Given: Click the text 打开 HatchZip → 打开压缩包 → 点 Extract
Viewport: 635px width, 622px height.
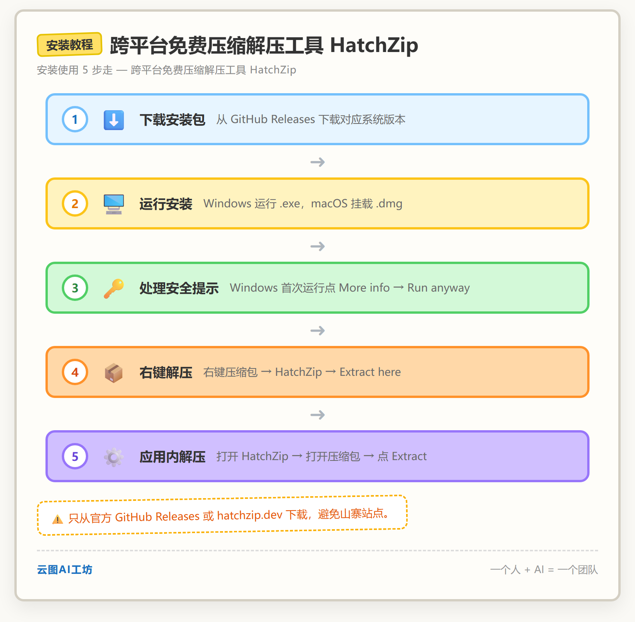Looking at the screenshot, I should pos(321,456).
